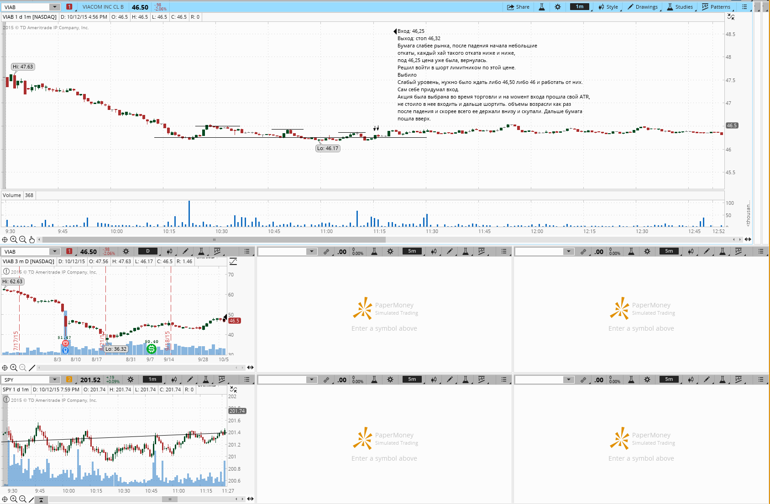Open candlestick style icon on VIAB daily chart
Screen dimensions: 770x504
coord(169,251)
